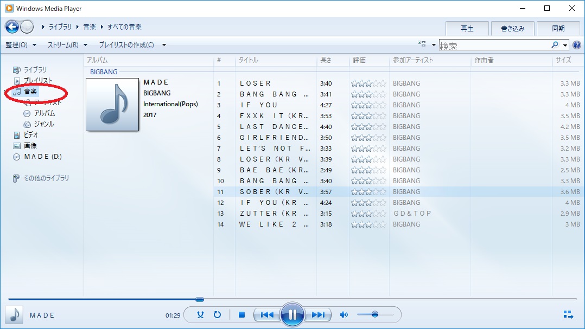Screen dimensions: 585x329
Task: Click the elapsed time 01:29
Action: pos(173,315)
